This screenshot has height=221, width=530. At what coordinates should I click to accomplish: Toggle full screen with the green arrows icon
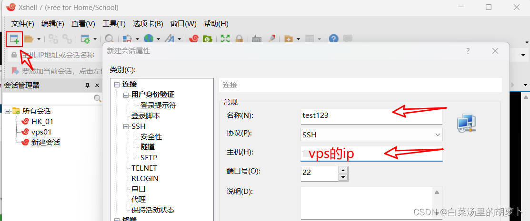(x=225, y=39)
